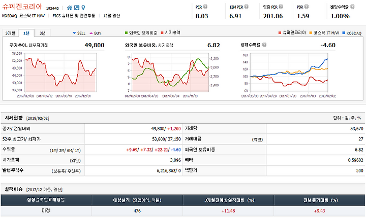Click the red 슈피겐코리아 legend swatch
Screen dimensions: 366x218
click(x=280, y=33)
